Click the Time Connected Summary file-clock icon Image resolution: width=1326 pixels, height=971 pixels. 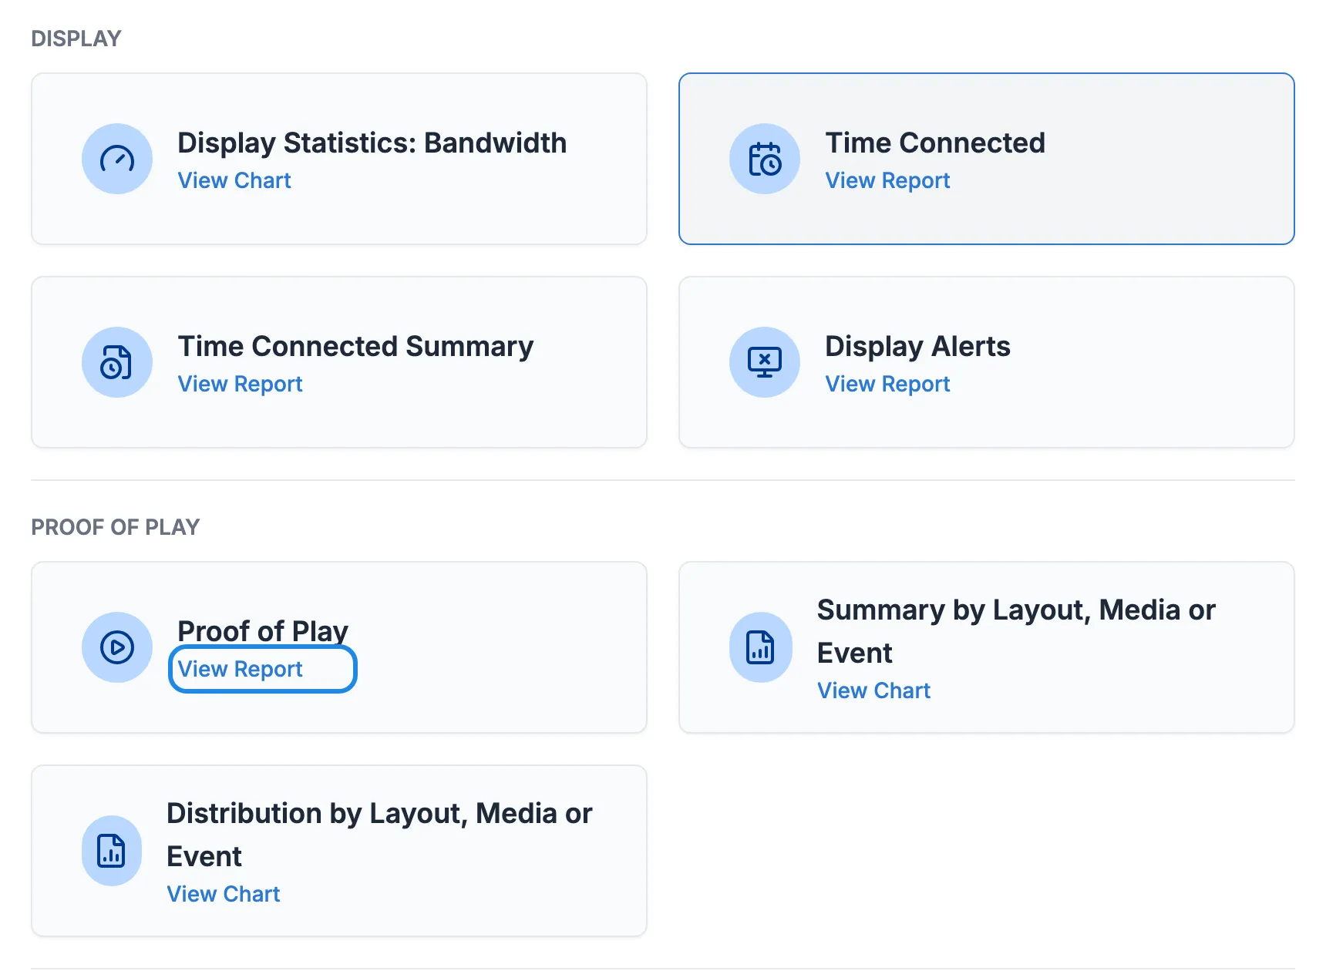[x=117, y=362]
